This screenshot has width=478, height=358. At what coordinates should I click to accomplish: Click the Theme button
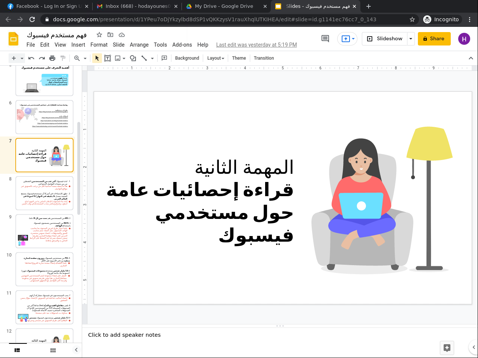[x=239, y=58]
